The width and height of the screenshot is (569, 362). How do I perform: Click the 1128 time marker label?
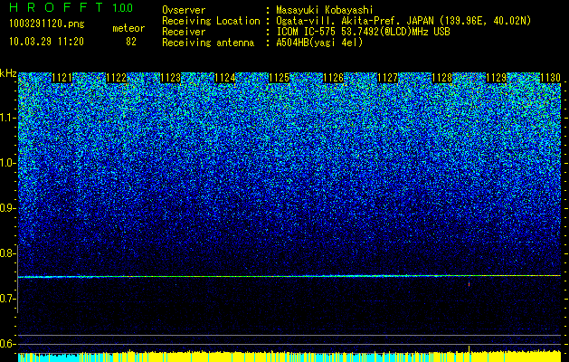[x=442, y=78]
